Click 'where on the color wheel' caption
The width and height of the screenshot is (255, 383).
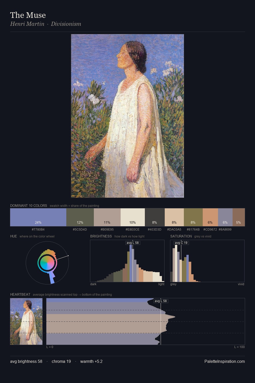(37, 236)
